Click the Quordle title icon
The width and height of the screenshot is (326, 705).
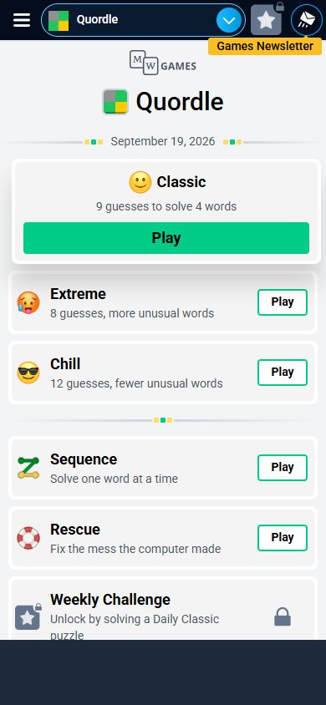pyautogui.click(x=115, y=102)
